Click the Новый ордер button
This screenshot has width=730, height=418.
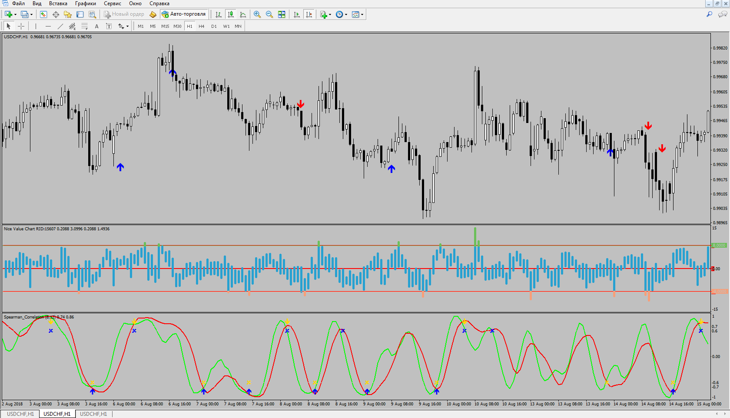point(124,14)
